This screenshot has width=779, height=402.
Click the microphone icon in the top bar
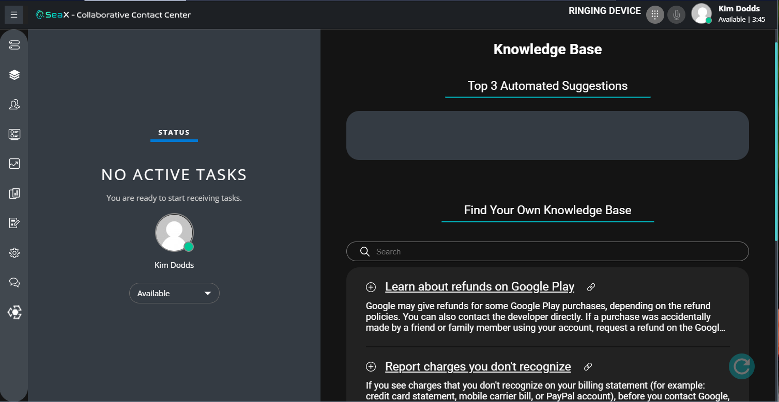click(x=676, y=14)
